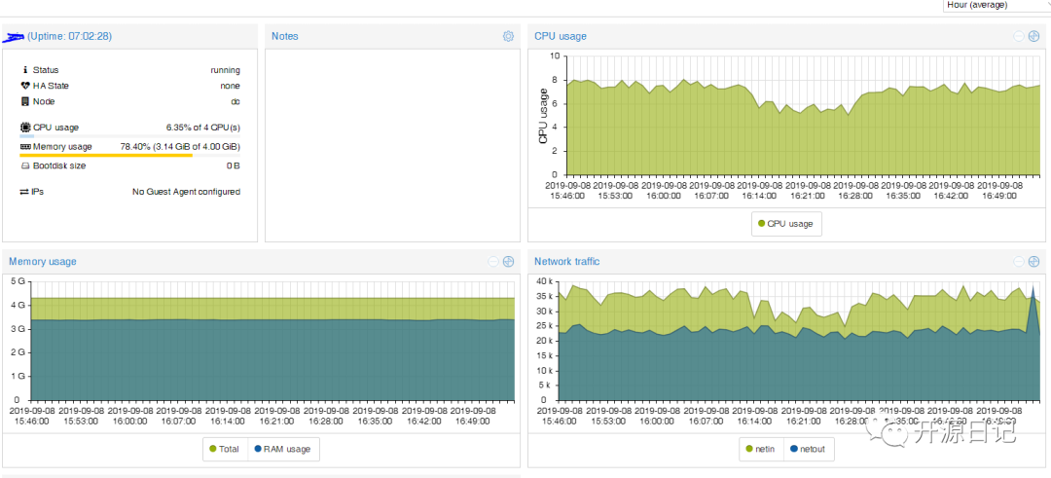Click the arrows icon beside IPs
This screenshot has height=478, width=1051.
tap(24, 192)
